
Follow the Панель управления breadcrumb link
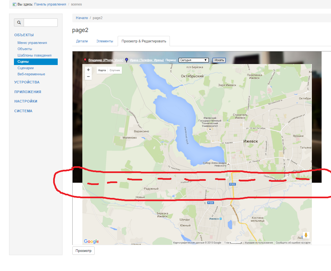coord(50,5)
